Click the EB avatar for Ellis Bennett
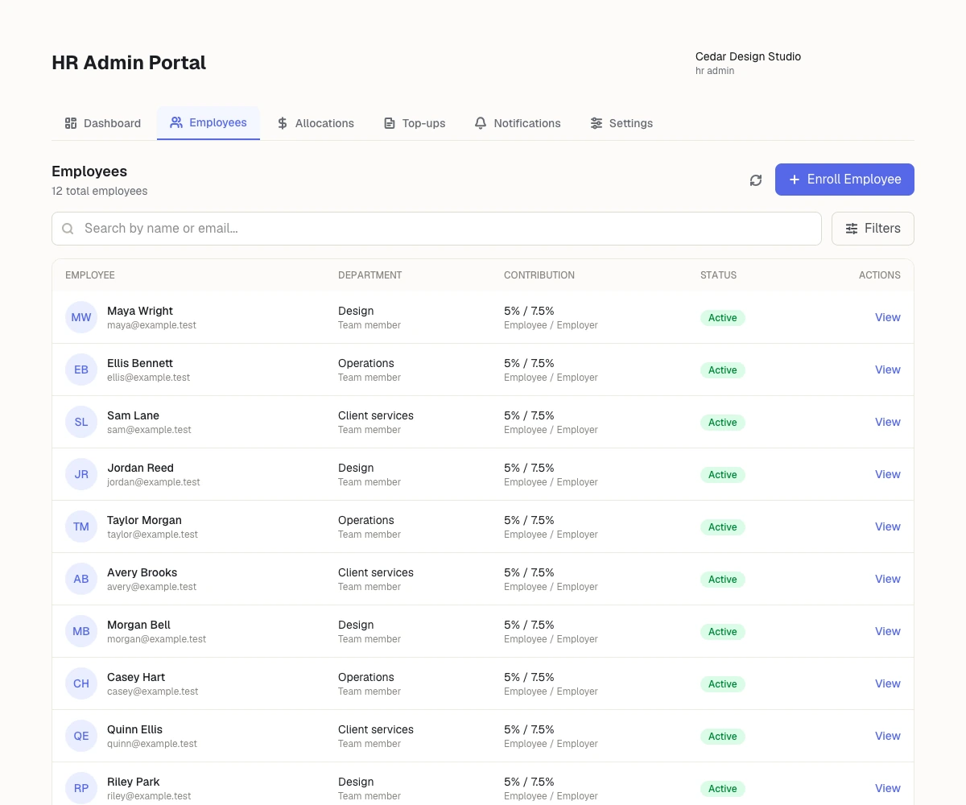Image resolution: width=966 pixels, height=805 pixels. coord(81,369)
